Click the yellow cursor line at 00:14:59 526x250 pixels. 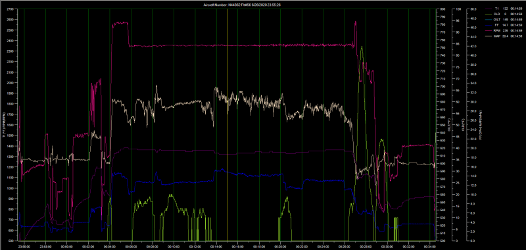click(x=227, y=124)
